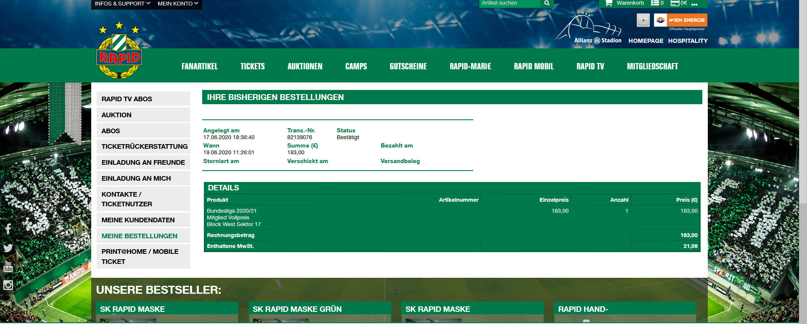Open the Facebook social link
The width and height of the screenshot is (807, 324).
click(x=8, y=229)
